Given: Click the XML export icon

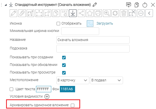Looking at the screenshot, I should [x=129, y=5].
